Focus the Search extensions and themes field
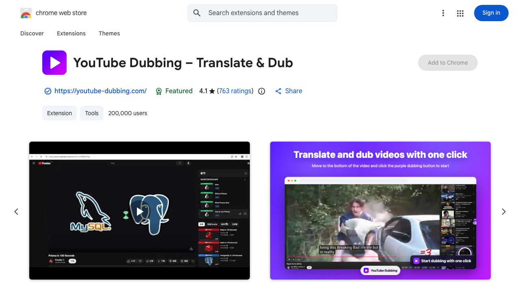 (262, 13)
